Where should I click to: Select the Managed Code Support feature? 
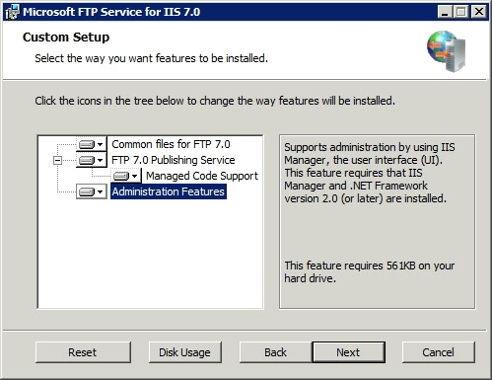click(x=202, y=176)
